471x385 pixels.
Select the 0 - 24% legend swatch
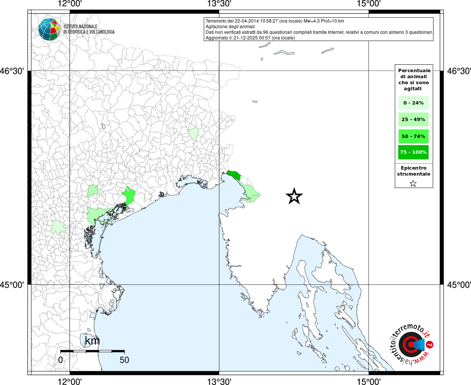tap(413, 103)
